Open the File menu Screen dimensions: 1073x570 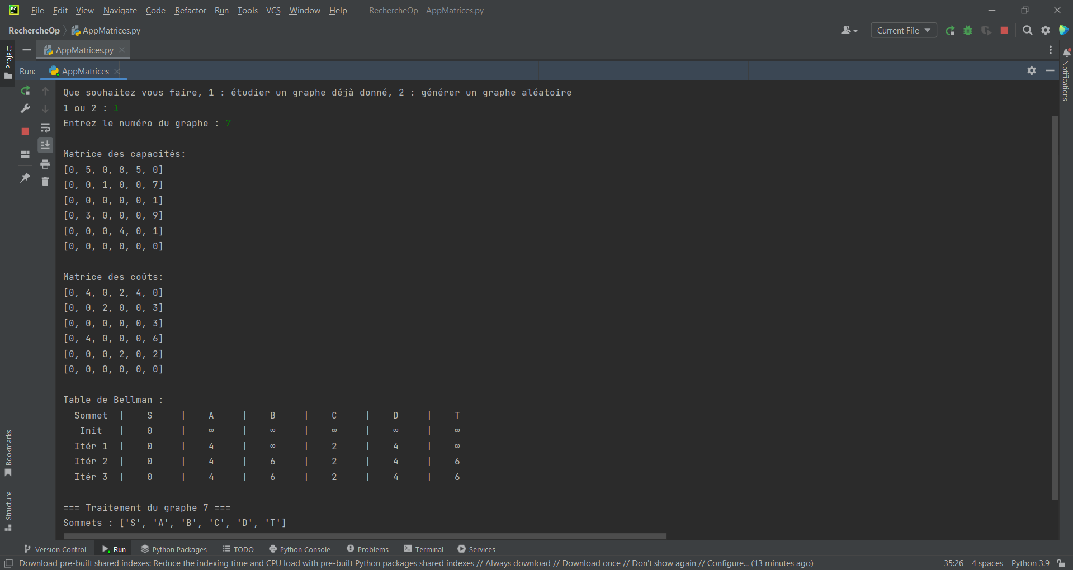(x=37, y=11)
